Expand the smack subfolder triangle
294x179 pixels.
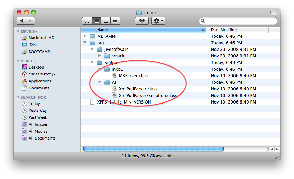point(99,55)
